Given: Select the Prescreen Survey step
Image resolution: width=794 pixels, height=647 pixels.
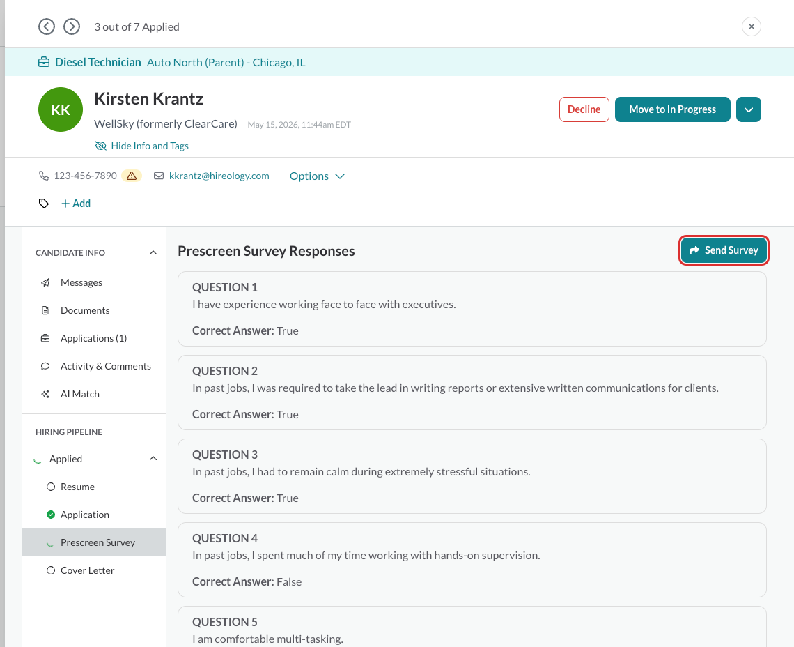Looking at the screenshot, I should (94, 542).
